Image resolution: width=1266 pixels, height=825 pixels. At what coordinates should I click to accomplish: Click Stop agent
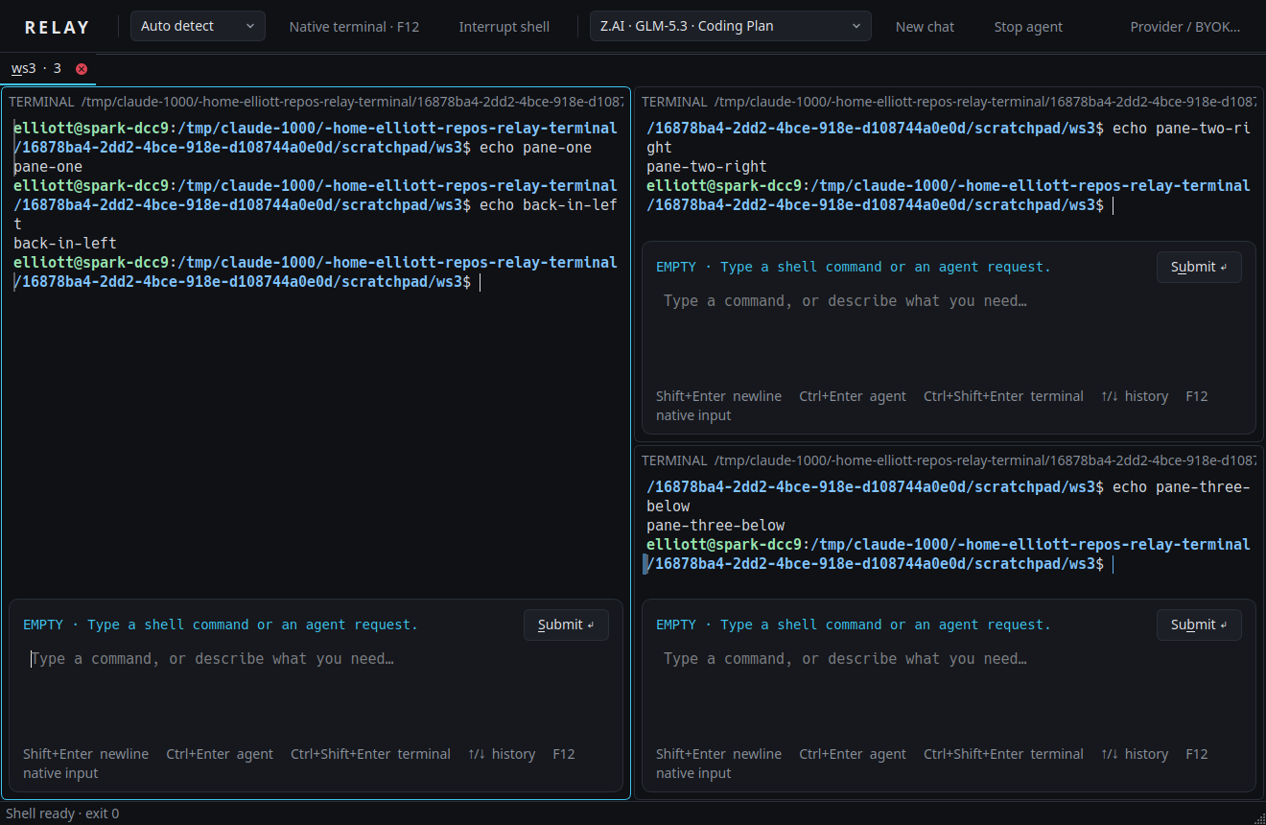click(x=1028, y=27)
